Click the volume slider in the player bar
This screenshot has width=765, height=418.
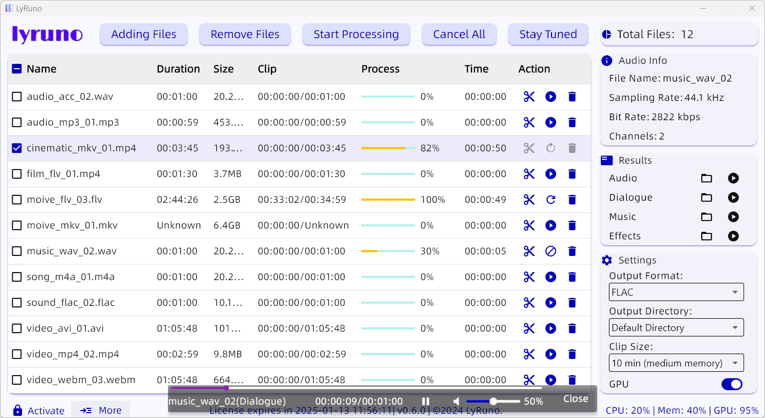[493, 401]
